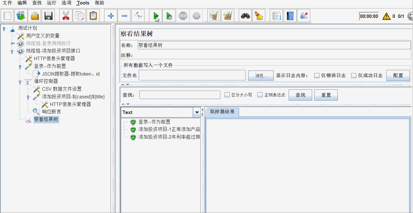The width and height of the screenshot is (413, 213).
Task: Click the Remove element minus icon
Action: pyautogui.click(x=124, y=15)
